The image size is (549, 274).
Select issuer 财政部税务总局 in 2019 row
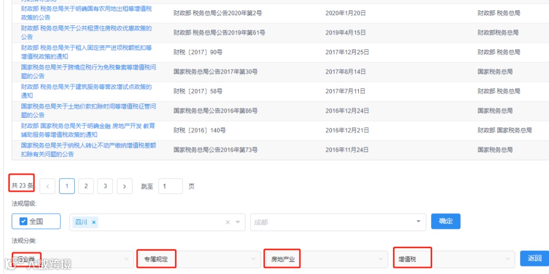pyautogui.click(x=498, y=33)
